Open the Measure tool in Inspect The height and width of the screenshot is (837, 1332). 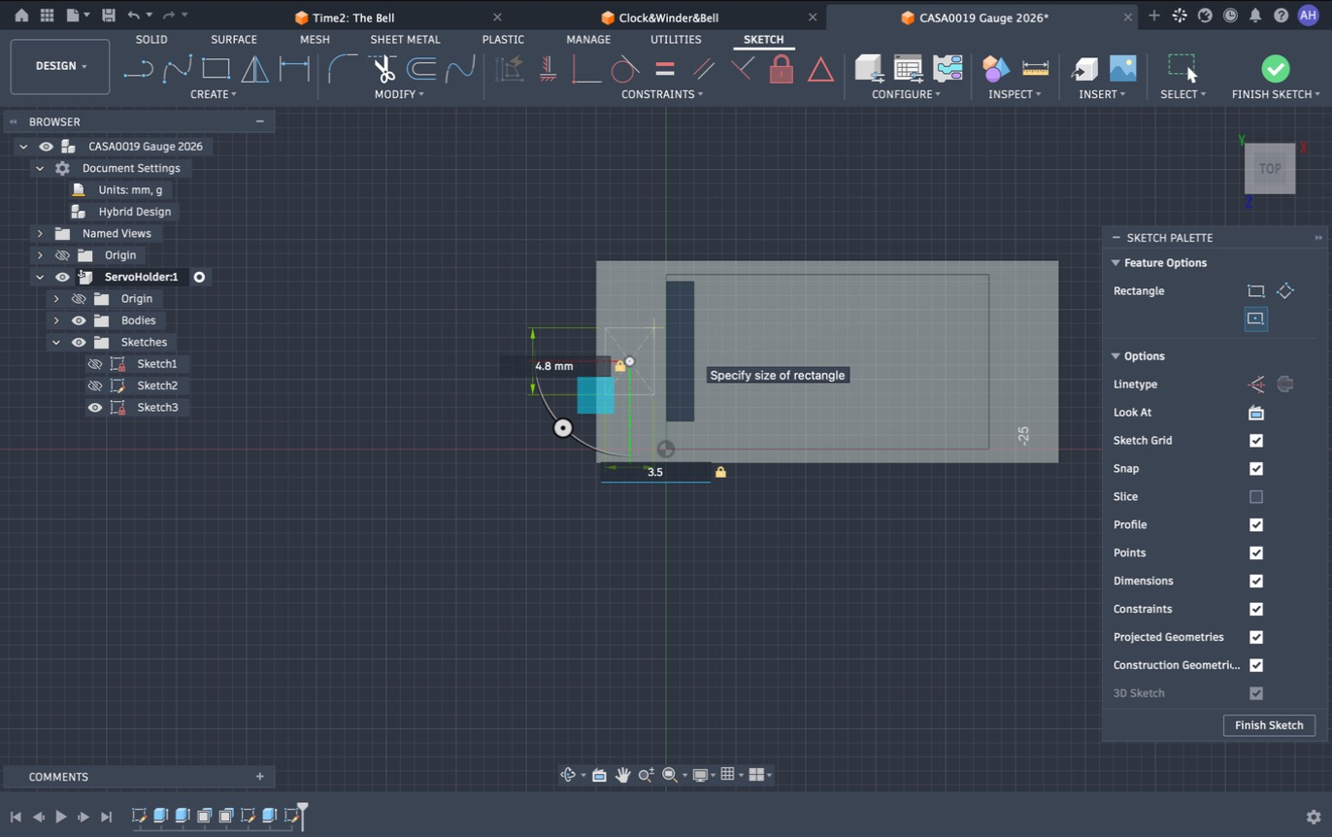(x=1036, y=68)
